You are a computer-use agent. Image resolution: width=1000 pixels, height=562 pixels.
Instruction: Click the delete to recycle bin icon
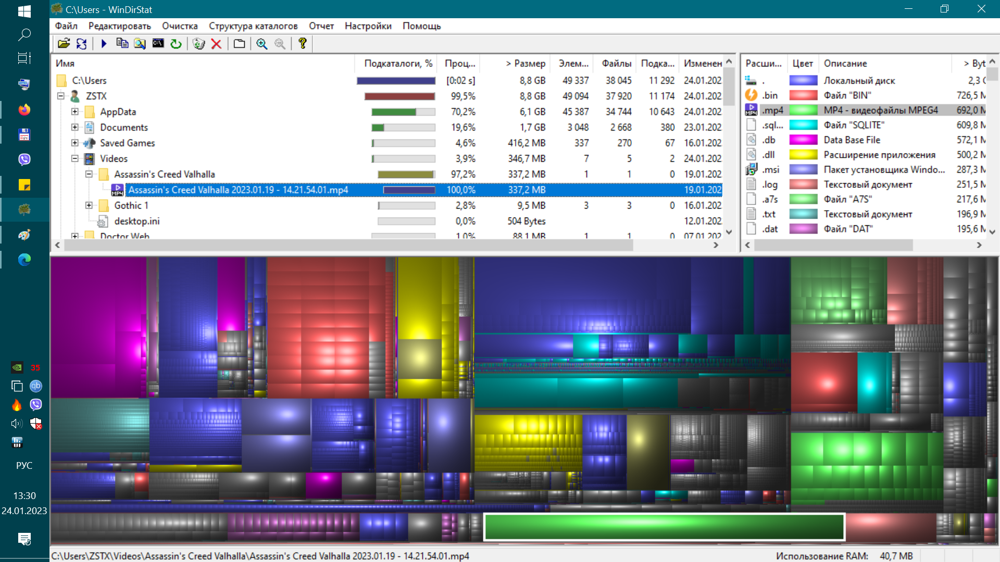[198, 44]
